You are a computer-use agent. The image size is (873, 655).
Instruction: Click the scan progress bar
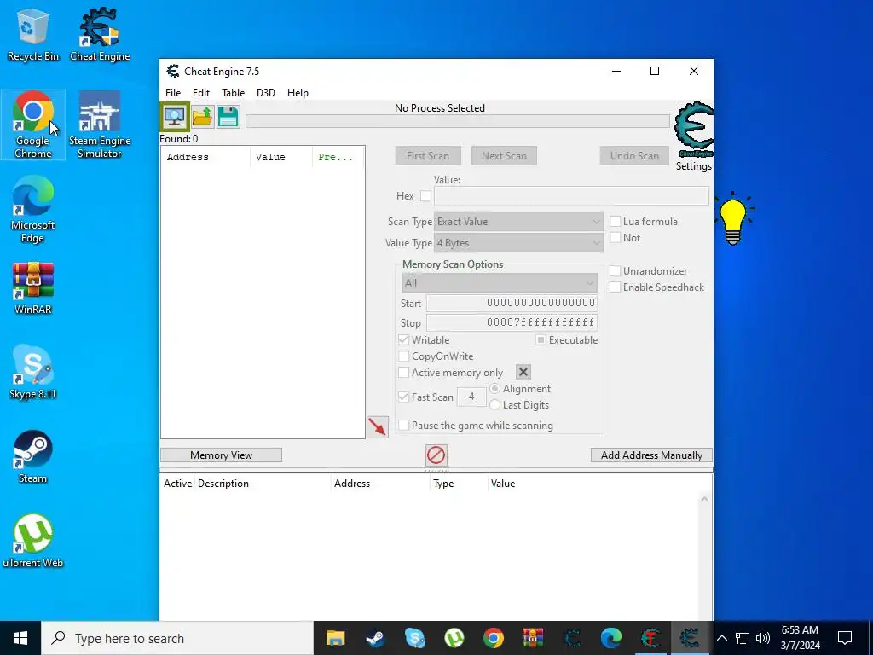coord(458,121)
